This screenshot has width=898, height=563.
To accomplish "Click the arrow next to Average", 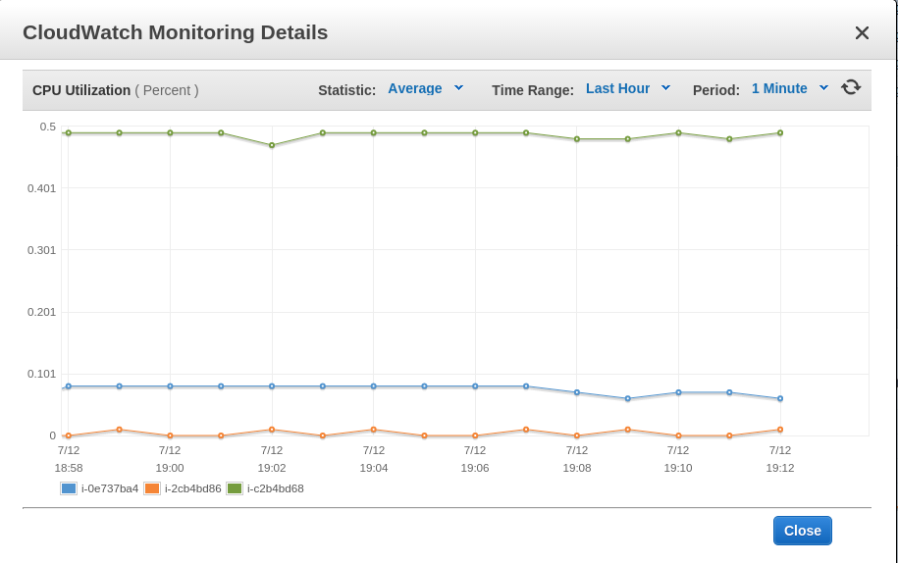I will [458, 88].
